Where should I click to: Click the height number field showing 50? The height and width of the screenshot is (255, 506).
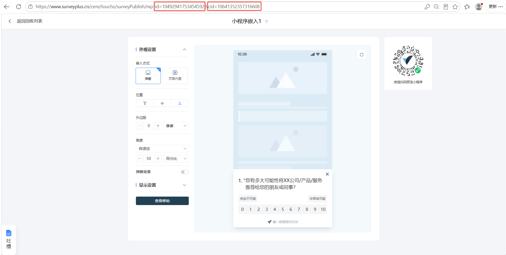(x=149, y=159)
